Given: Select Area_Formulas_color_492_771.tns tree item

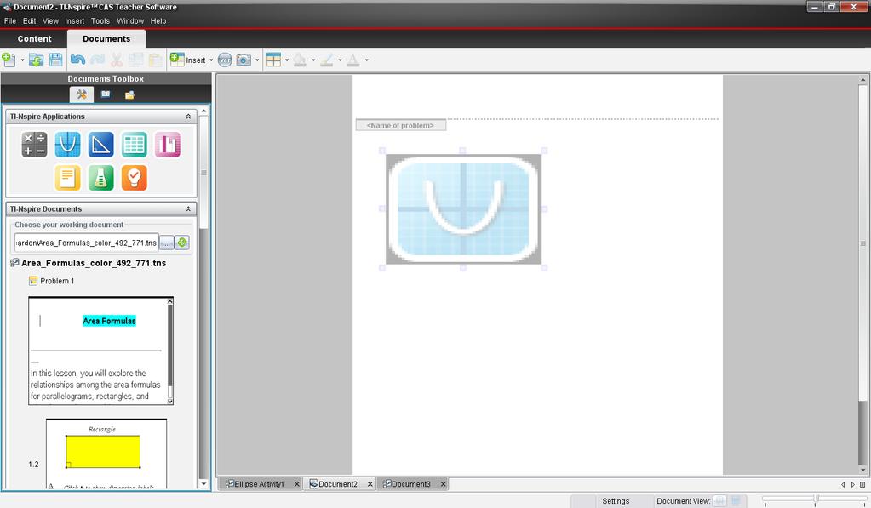Looking at the screenshot, I should tap(94, 263).
